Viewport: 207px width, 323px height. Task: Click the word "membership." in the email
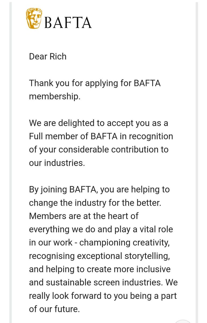click(55, 96)
